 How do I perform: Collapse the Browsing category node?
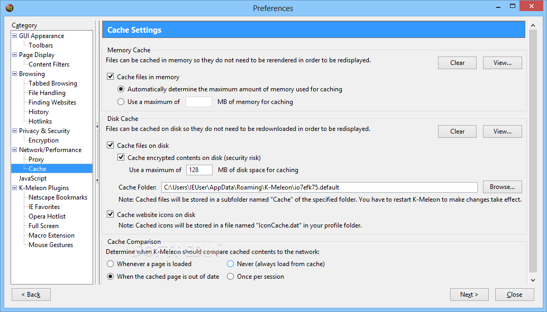click(x=14, y=73)
